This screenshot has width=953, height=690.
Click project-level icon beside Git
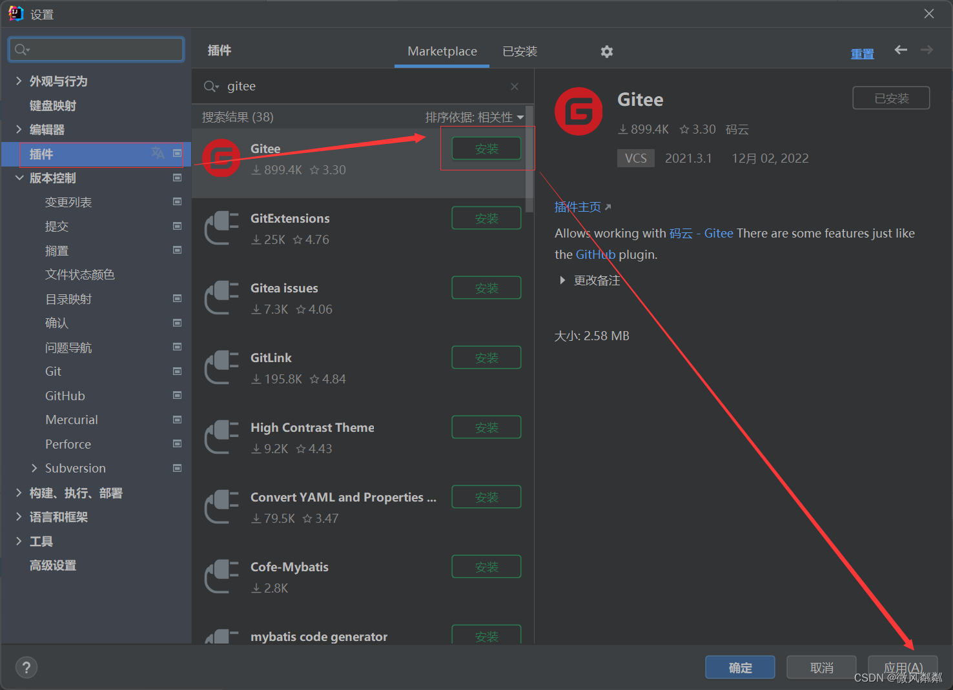tap(178, 371)
